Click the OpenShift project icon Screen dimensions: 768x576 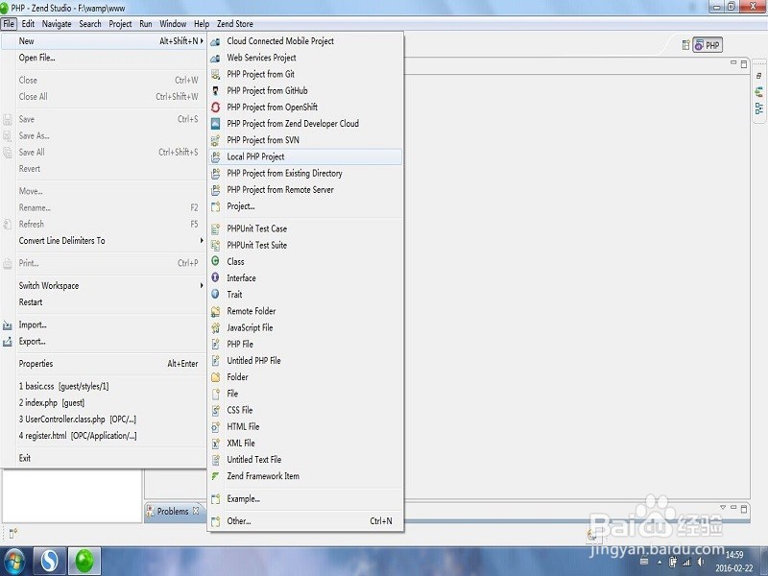[x=215, y=108]
